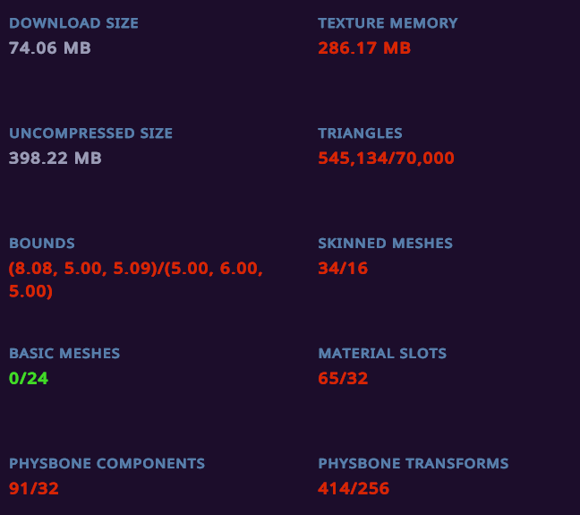The height and width of the screenshot is (515, 580).
Task: Click the 545,134/70,000 triangles count
Action: 386,159
